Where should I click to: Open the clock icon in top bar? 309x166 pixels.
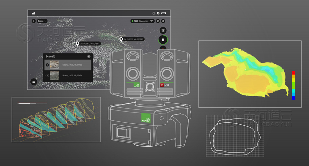pos(154,13)
